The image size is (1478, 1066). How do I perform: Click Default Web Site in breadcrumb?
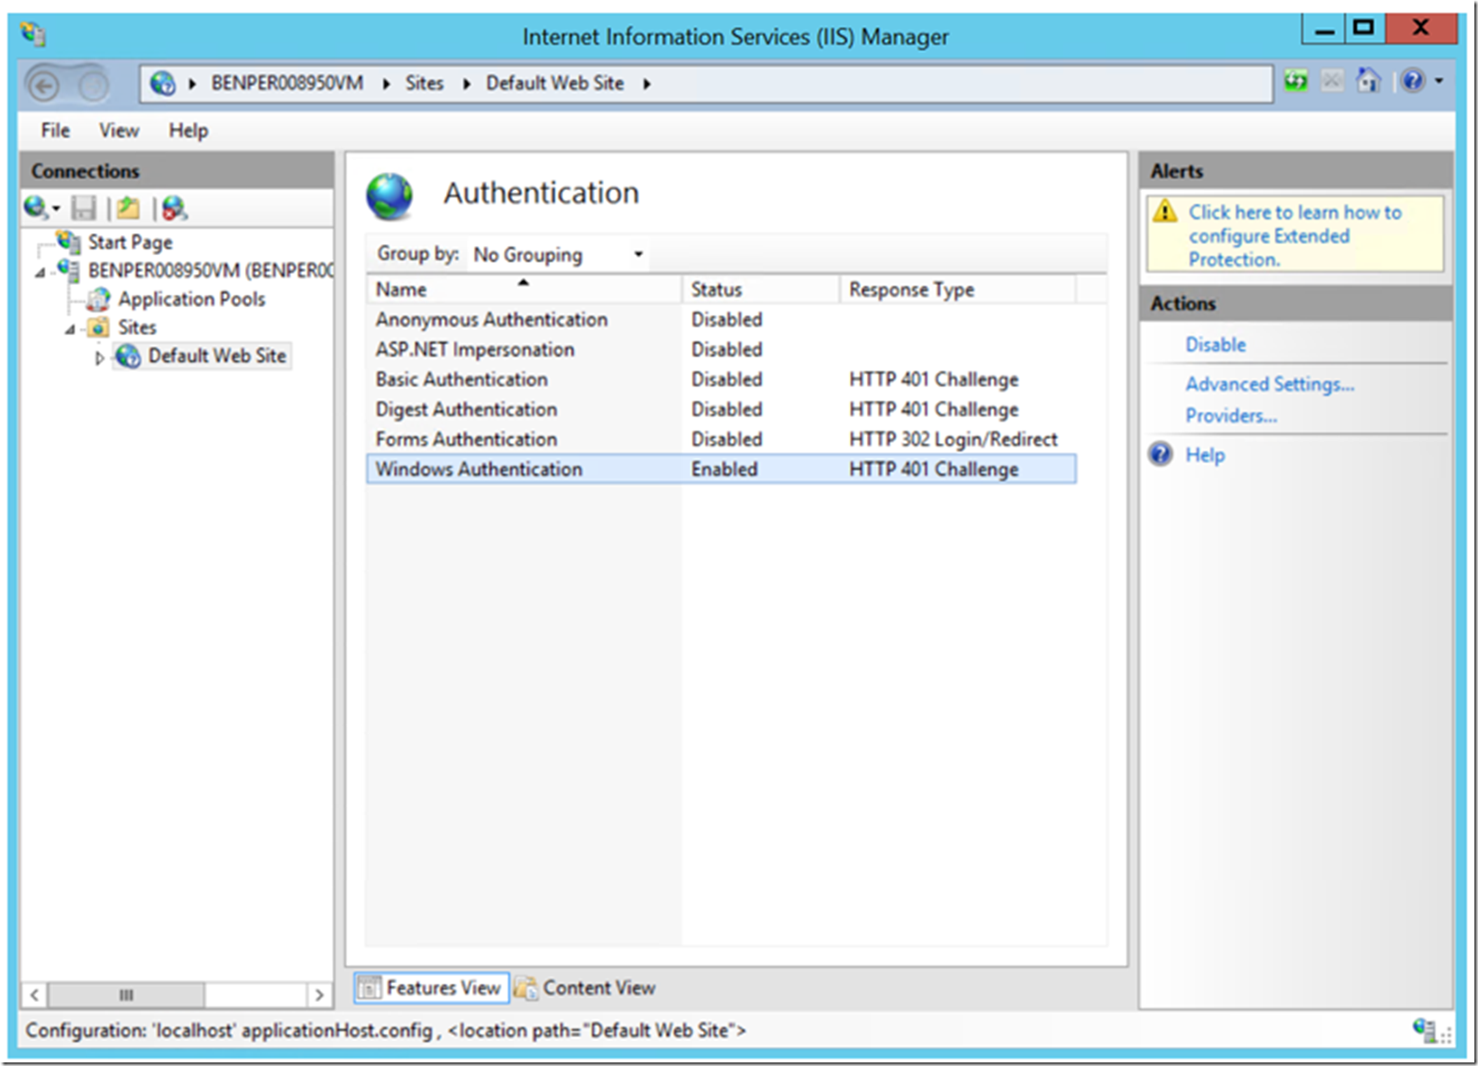554,83
